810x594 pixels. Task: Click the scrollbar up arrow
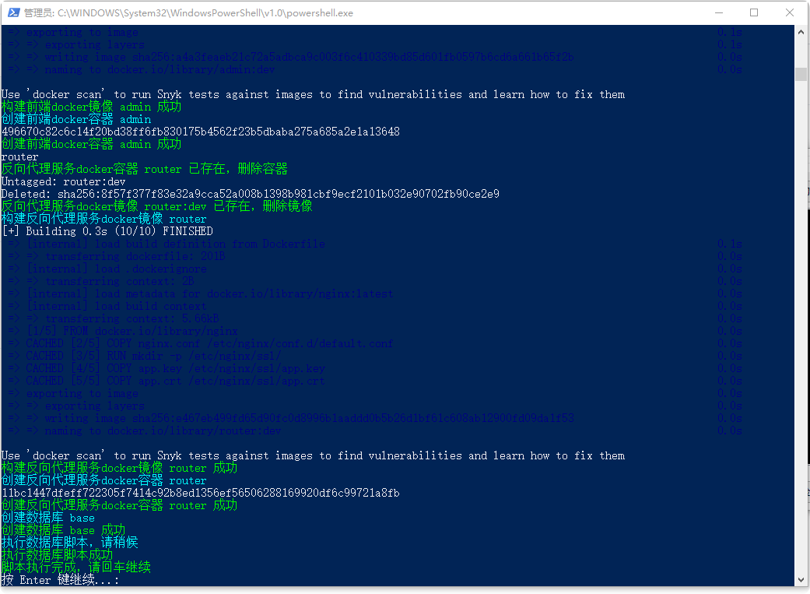(x=801, y=32)
